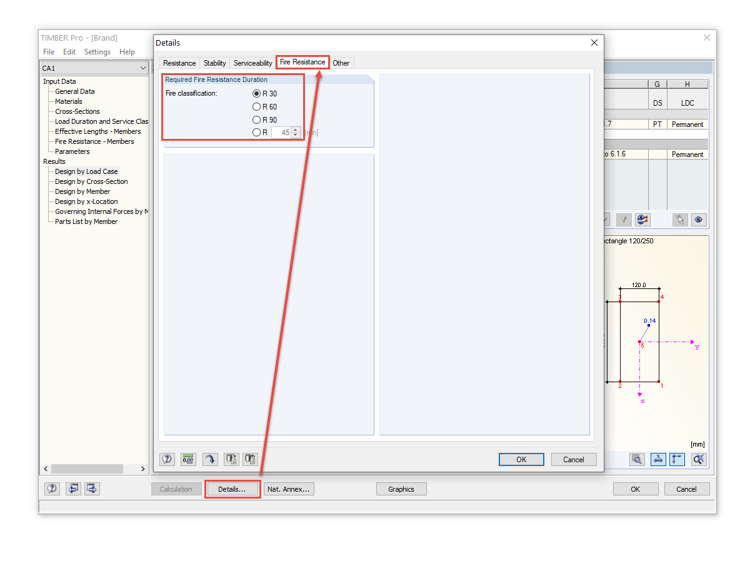Click the units and decimal places icon
The width and height of the screenshot is (750, 563).
tap(188, 460)
